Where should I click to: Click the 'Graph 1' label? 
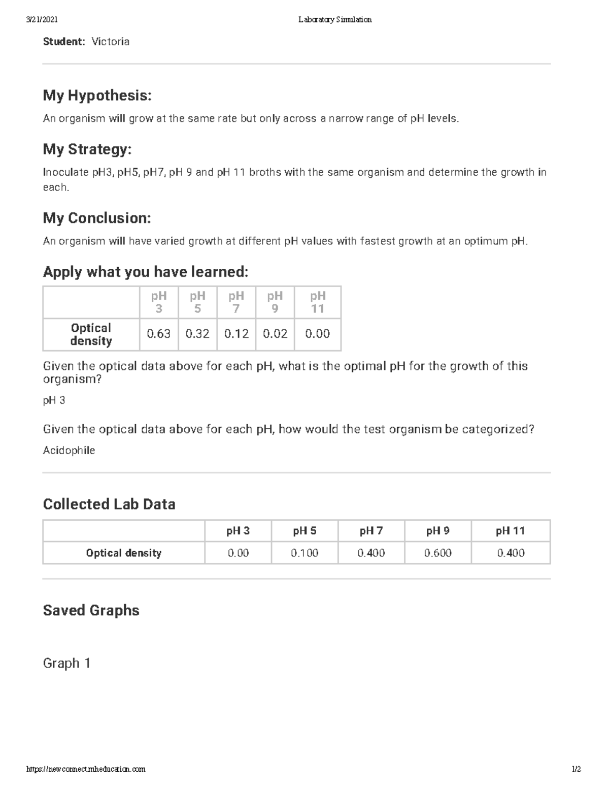click(66, 663)
